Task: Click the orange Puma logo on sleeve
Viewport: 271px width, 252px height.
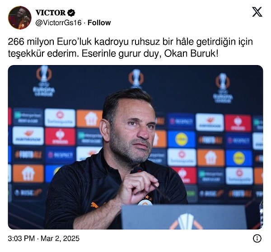Action: click(x=94, y=205)
